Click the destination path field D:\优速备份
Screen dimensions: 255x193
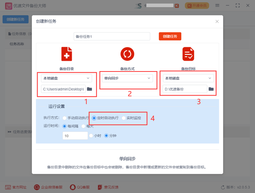coord(185,89)
